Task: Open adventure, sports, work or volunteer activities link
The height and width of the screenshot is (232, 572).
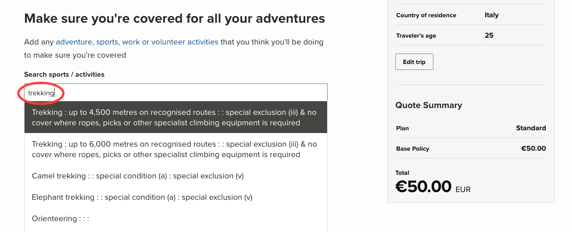Action: tap(137, 42)
